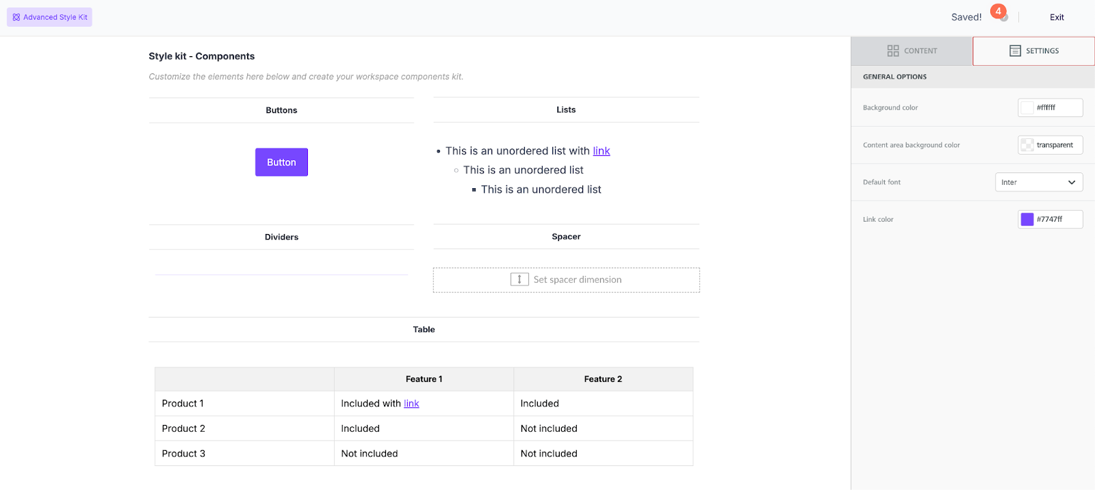1095x490 pixels.
Task: Click the red notification badge showing 4
Action: 998,12
